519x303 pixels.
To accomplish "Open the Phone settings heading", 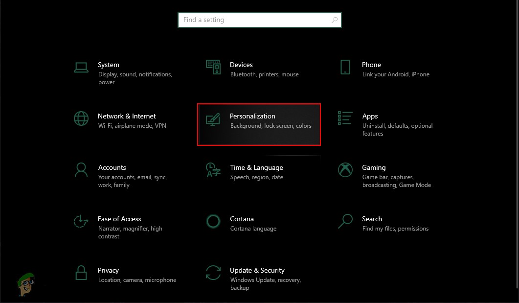I will point(371,65).
